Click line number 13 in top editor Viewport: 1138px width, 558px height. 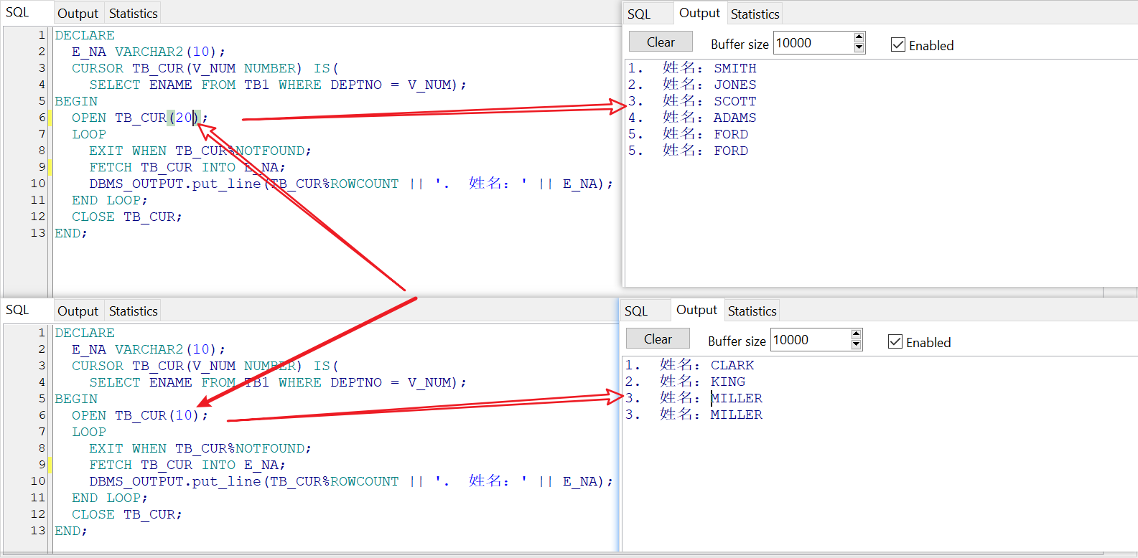(38, 233)
